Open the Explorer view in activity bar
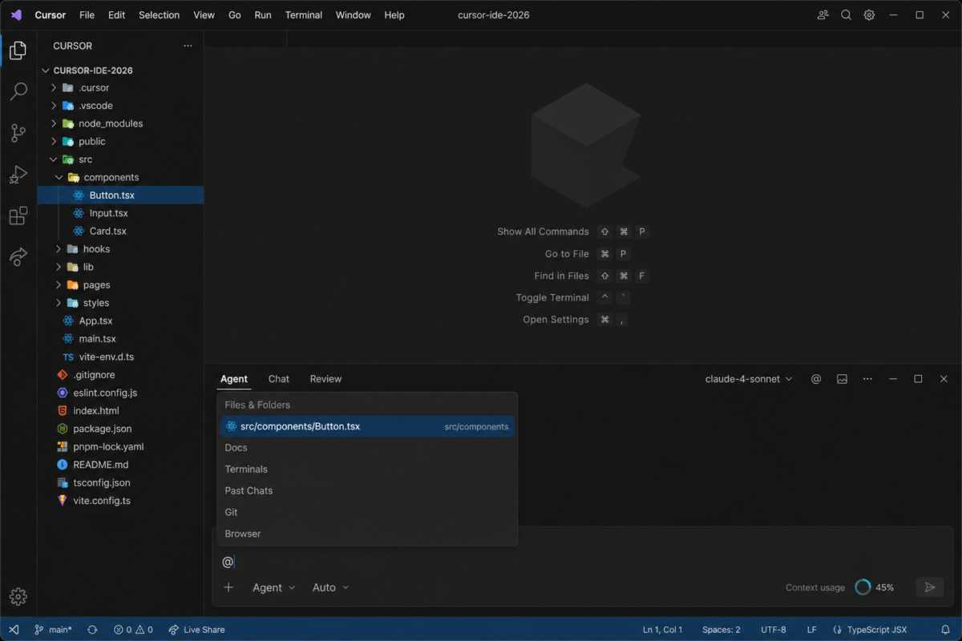This screenshot has width=962, height=641. pos(18,51)
